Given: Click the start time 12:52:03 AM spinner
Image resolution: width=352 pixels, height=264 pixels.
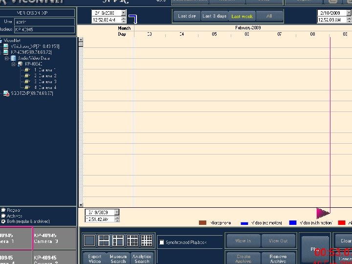Looking at the screenshot, I should tap(124, 20).
